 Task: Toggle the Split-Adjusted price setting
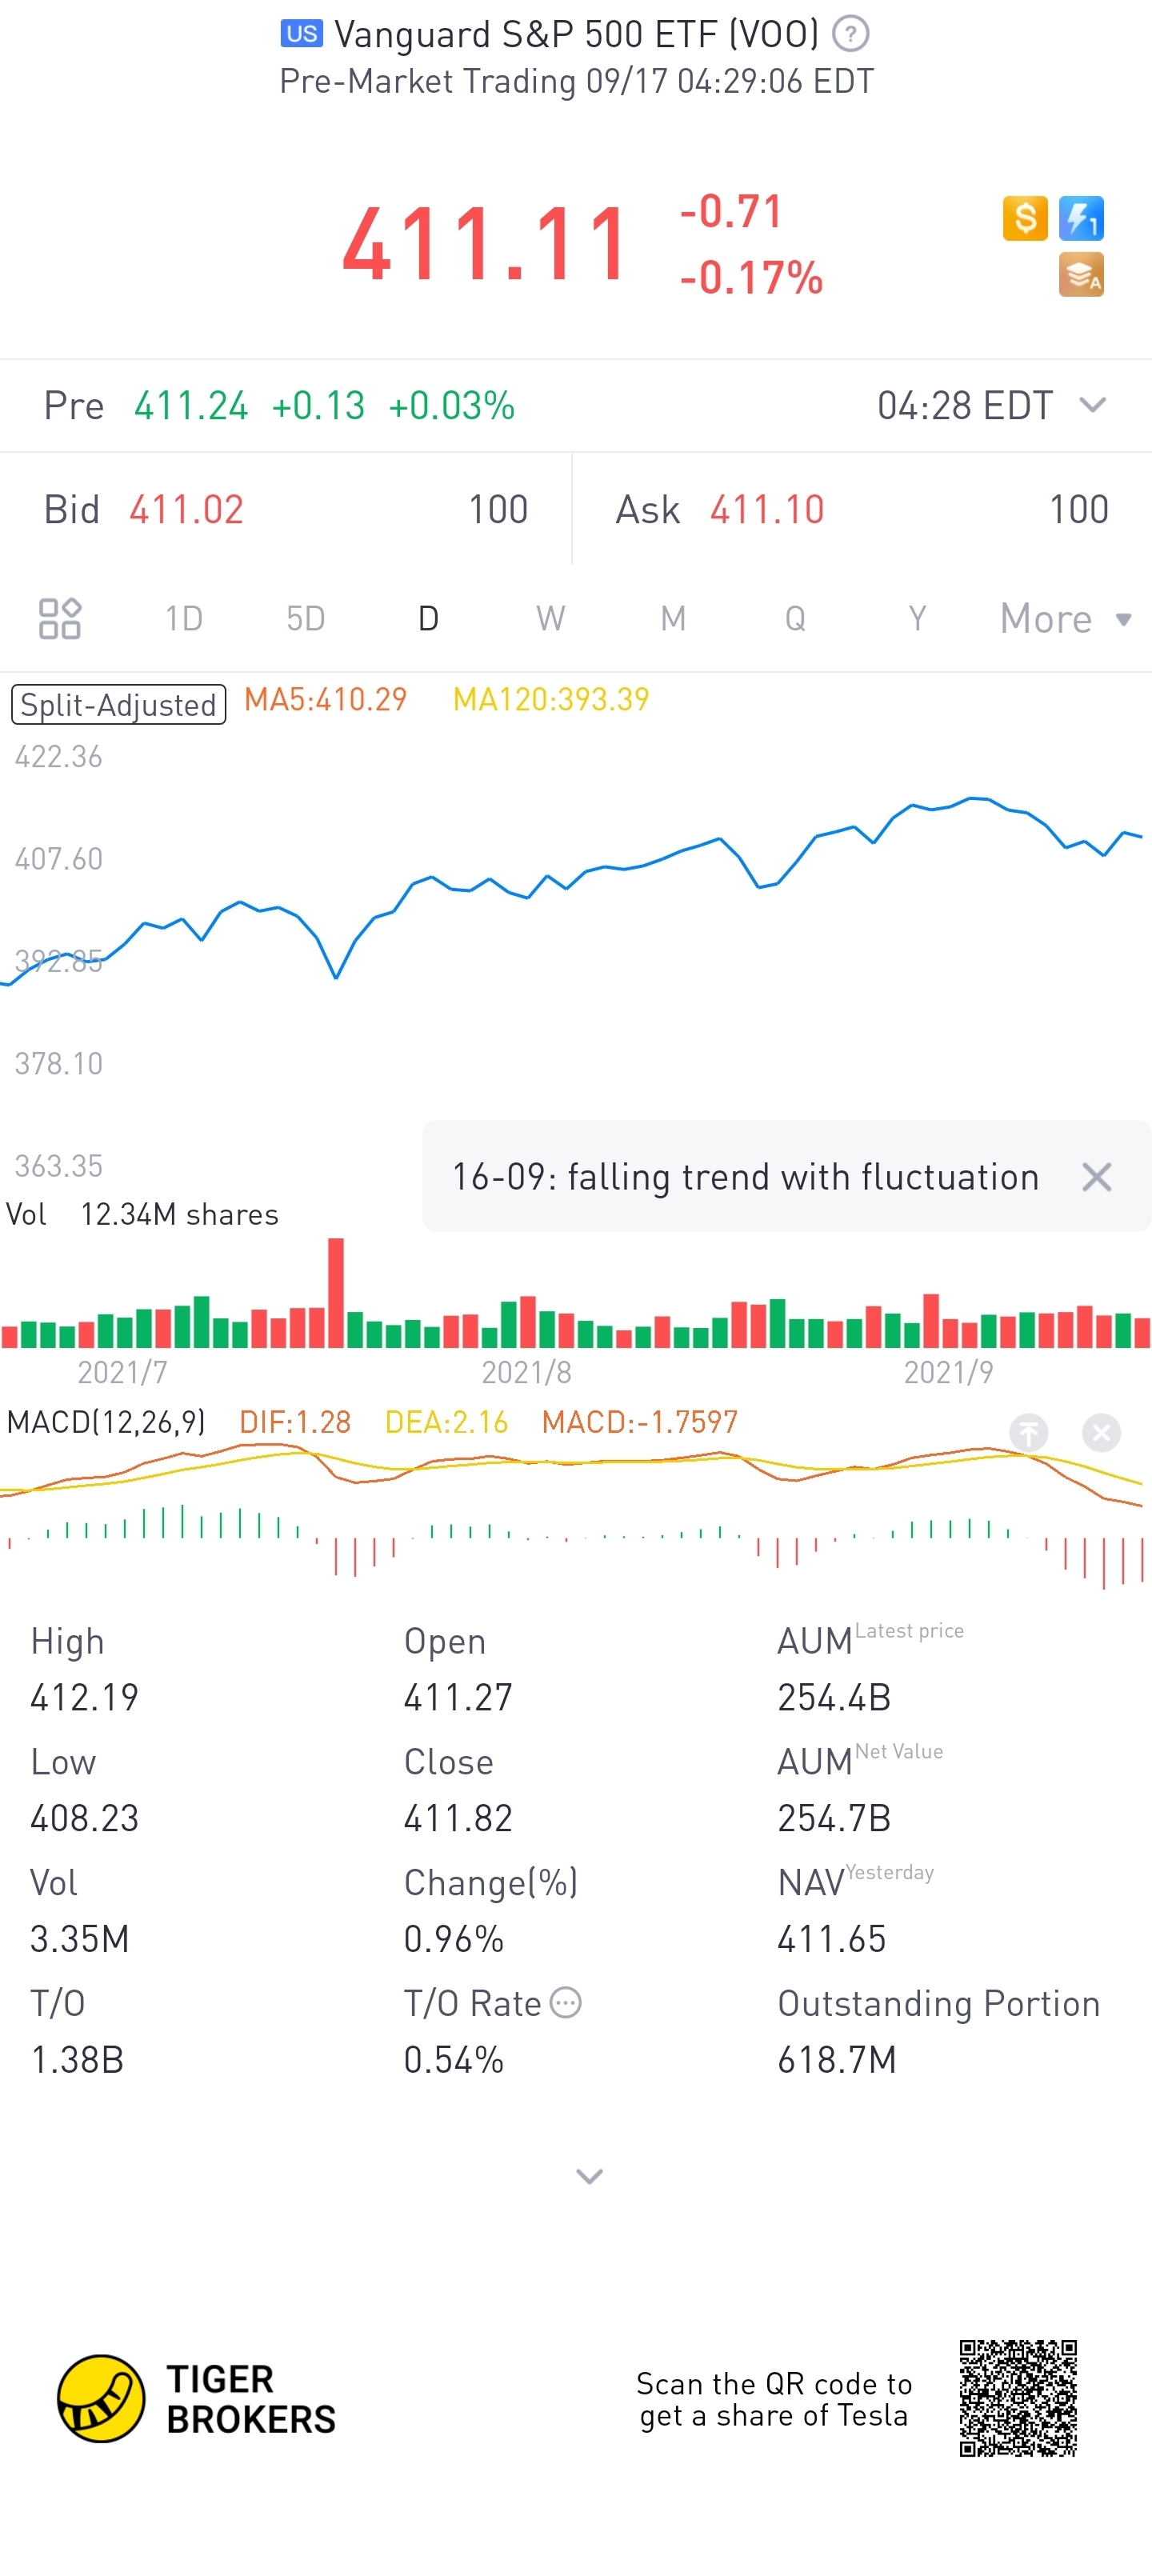coord(118,704)
